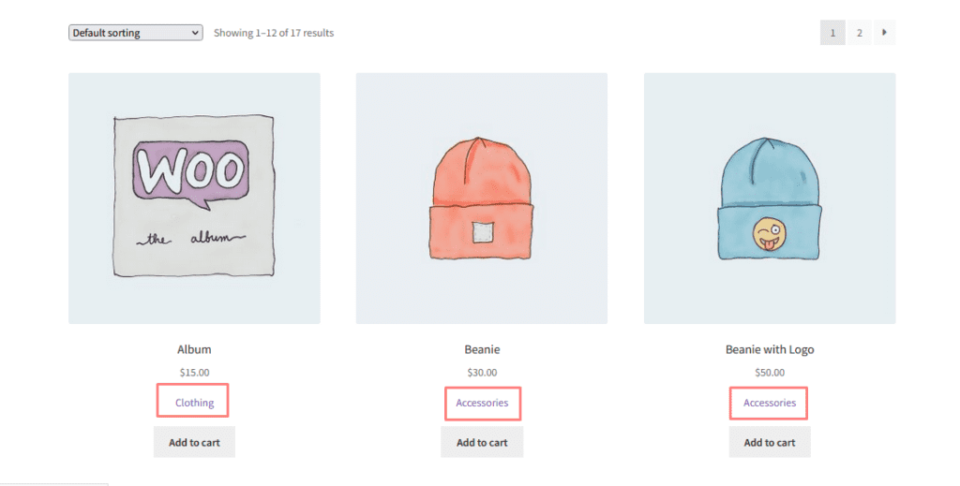Screen dimensions: 960x486
Task: Open the Accessories category link under Beanie
Action: 482,403
